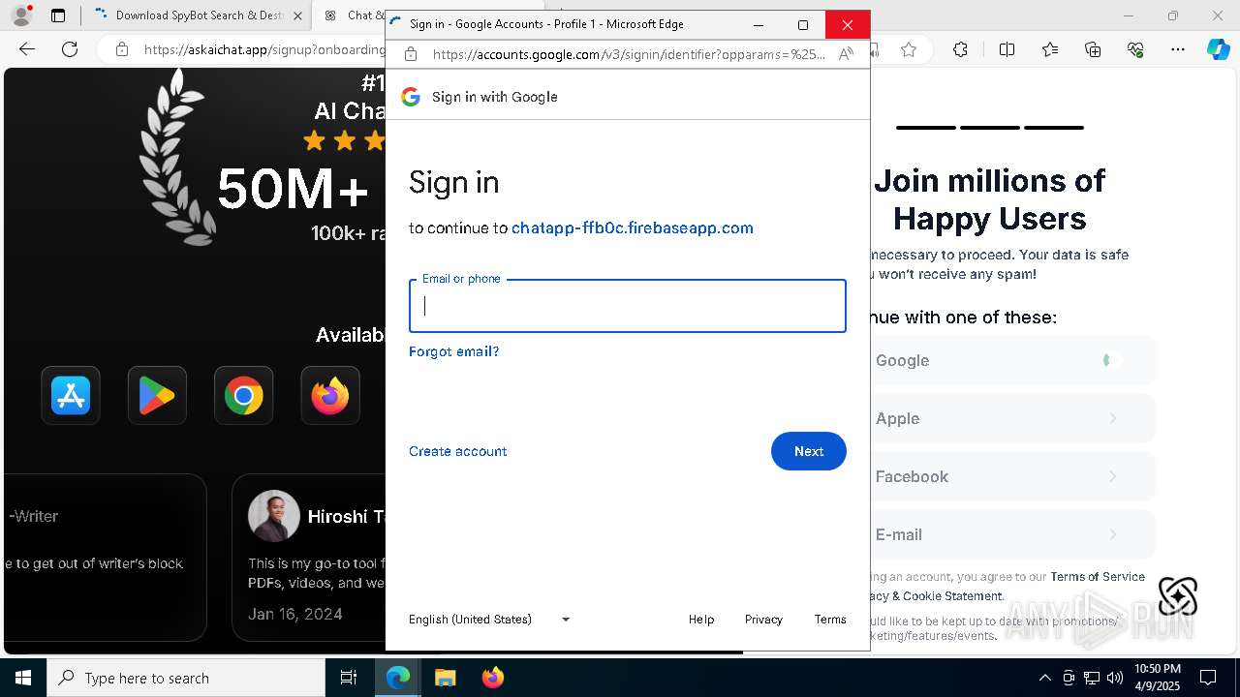1240x697 pixels.
Task: Click the Edge browser back arrow
Action: pos(27,49)
